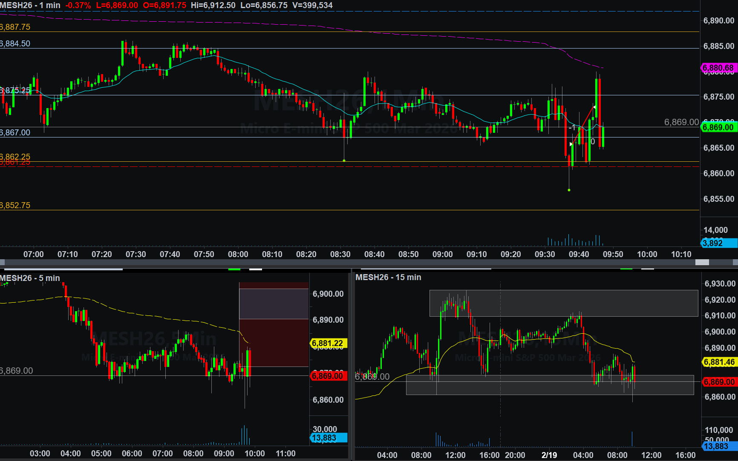The image size is (738, 461).
Task: Click the red 6,869.00 tag on 5-min chart
Action: (327, 376)
